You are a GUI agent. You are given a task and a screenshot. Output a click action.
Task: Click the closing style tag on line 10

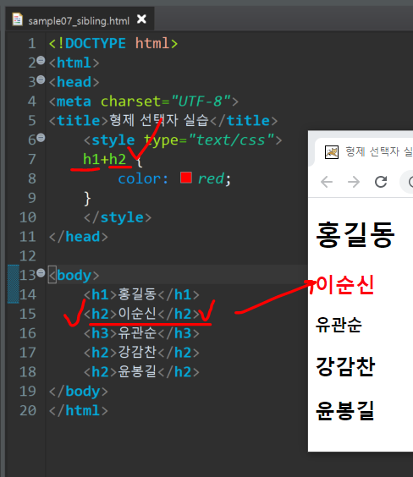tap(118, 217)
